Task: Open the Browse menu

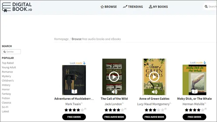Action: click(108, 7)
